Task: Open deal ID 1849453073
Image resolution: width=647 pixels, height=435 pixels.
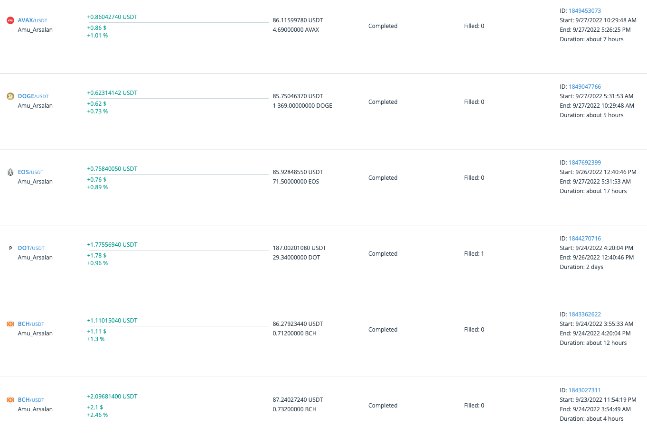Action: [585, 11]
